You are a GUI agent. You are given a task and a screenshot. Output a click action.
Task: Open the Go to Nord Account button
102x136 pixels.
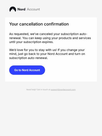coord(27,70)
